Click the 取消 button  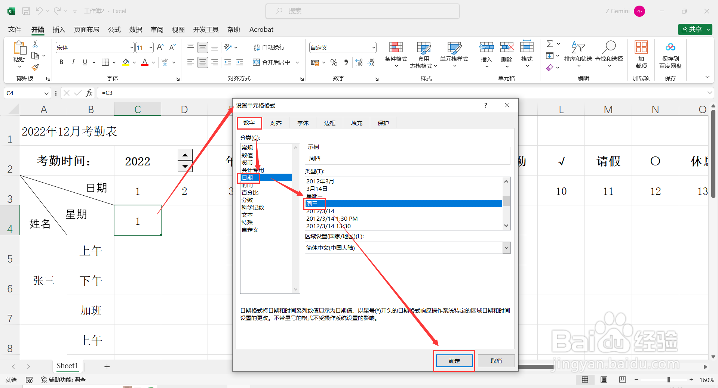point(496,360)
